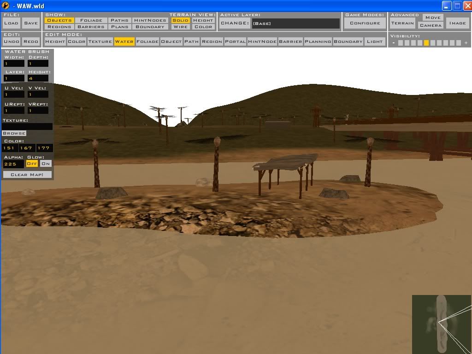Open Advanced Terrain settings

402,23
